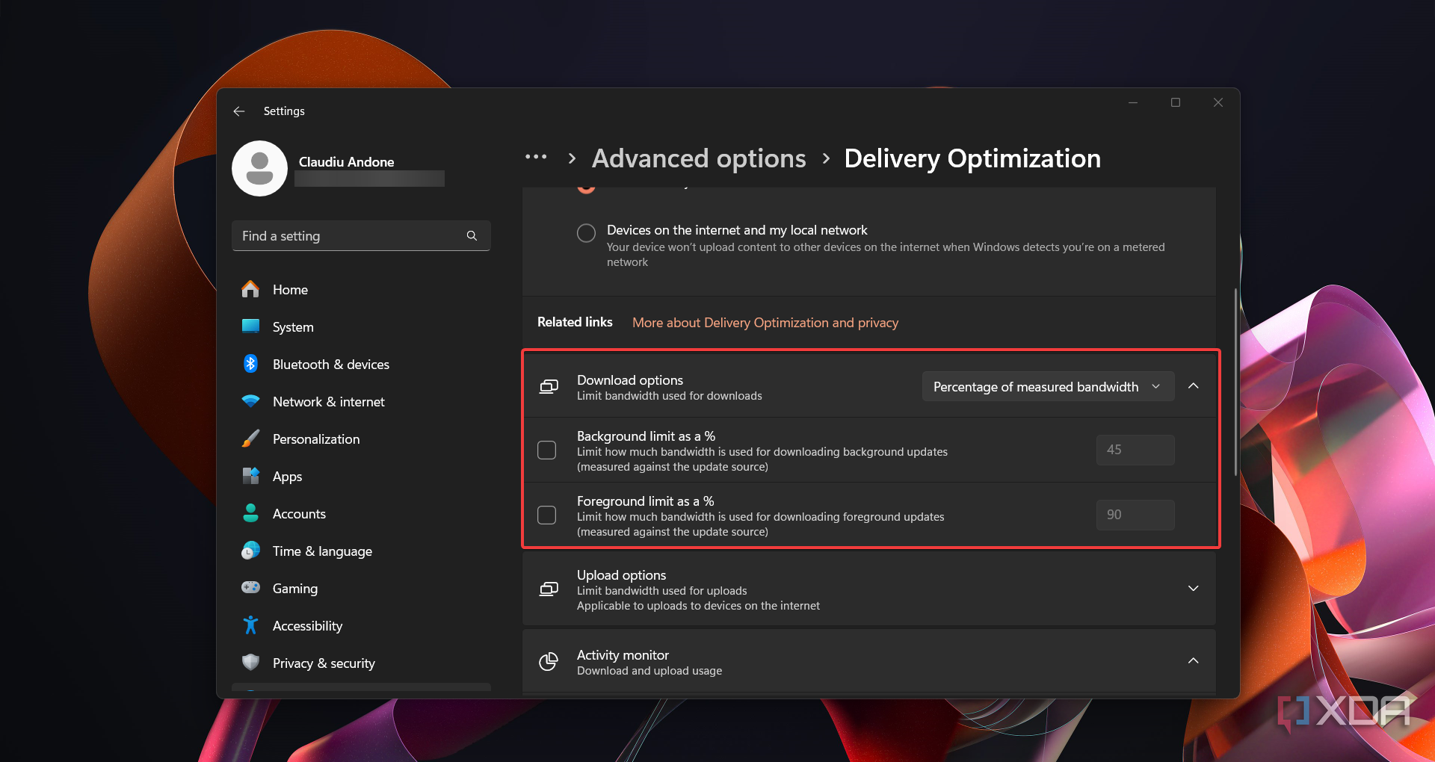
Task: Collapse the Activity monitor section
Action: [x=1194, y=661]
